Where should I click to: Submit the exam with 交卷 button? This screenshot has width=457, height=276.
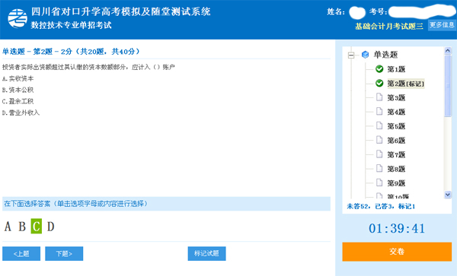click(x=397, y=252)
